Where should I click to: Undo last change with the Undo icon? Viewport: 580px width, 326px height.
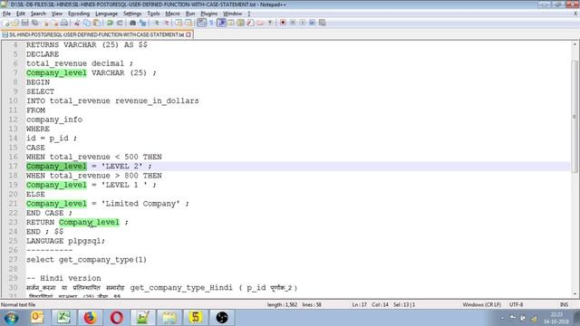[x=110, y=23]
